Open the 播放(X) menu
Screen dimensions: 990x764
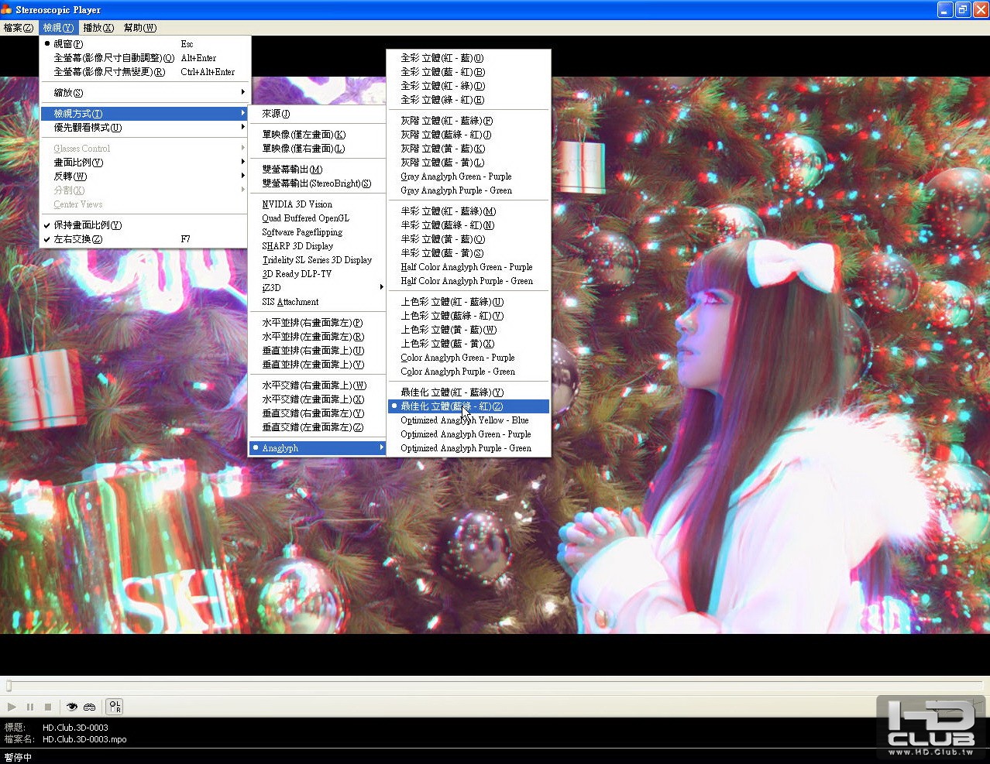click(x=98, y=28)
